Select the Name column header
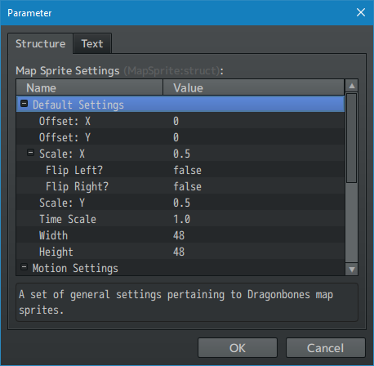The height and width of the screenshot is (366, 374). click(90, 87)
